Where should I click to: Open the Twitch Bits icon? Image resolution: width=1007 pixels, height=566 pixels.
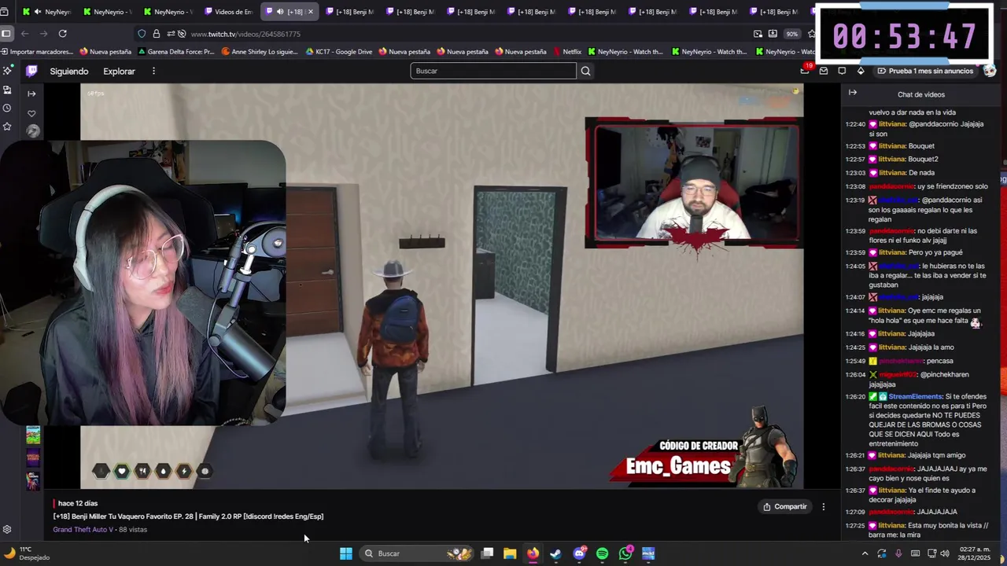pyautogui.click(x=861, y=71)
